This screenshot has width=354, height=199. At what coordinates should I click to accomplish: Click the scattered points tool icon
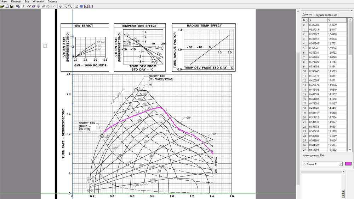48,6
